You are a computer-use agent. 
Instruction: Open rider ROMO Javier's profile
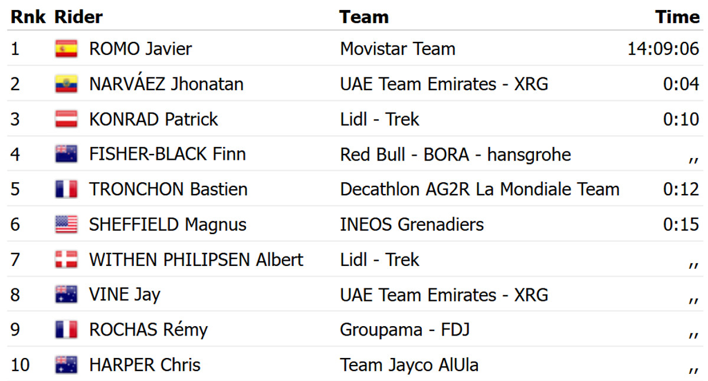(140, 49)
